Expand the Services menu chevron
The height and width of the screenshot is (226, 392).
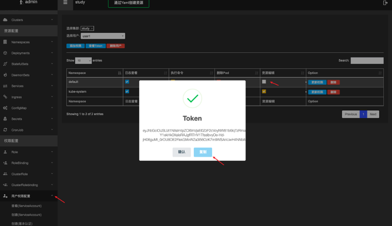[52, 86]
